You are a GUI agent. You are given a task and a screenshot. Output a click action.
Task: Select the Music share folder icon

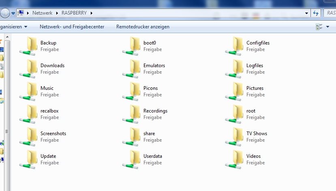coord(28,91)
